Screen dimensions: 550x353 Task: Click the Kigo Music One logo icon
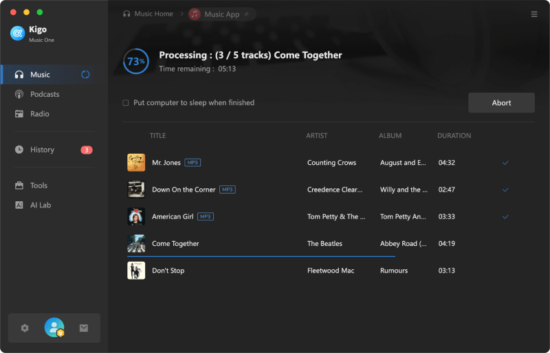(17, 34)
